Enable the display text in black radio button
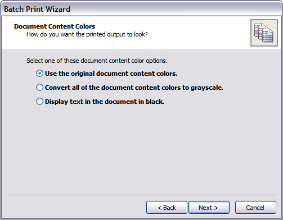Image resolution: width=283 pixels, height=220 pixels. [39, 102]
